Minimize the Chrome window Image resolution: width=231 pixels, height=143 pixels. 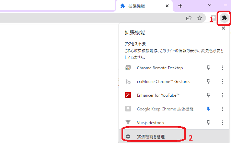[x=226, y=5]
